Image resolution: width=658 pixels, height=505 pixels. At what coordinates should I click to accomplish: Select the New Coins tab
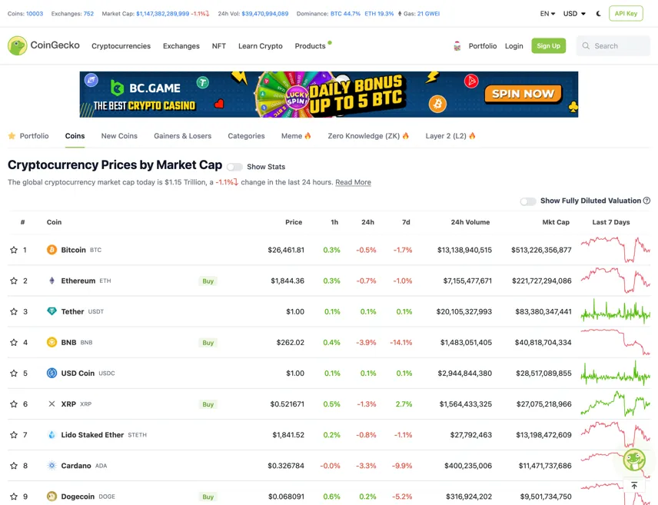[119, 136]
